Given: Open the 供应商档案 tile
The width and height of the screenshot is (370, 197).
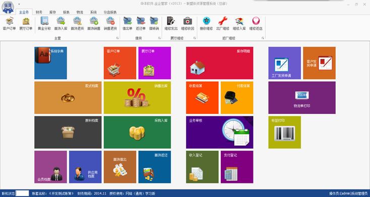Looking at the screenshot, I should pyautogui.click(x=85, y=167).
